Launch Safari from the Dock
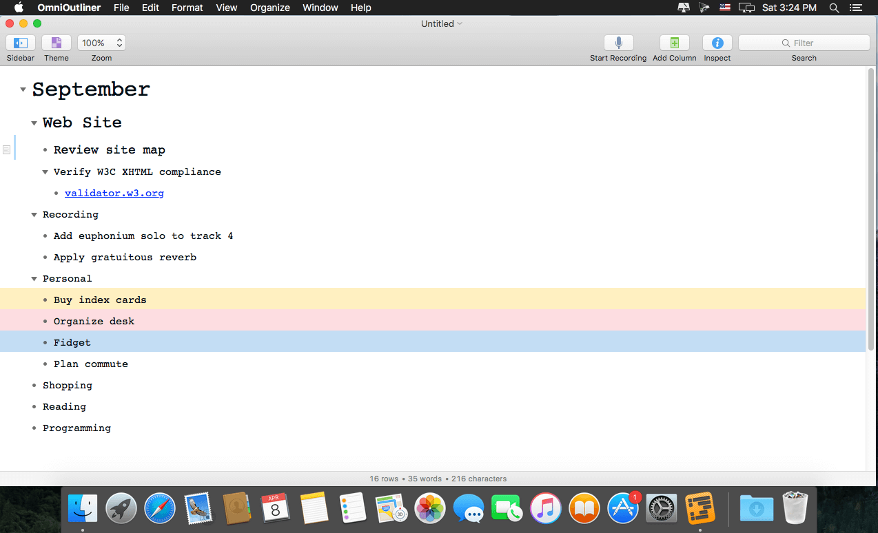Screen dimensions: 878x533 pyautogui.click(x=160, y=509)
